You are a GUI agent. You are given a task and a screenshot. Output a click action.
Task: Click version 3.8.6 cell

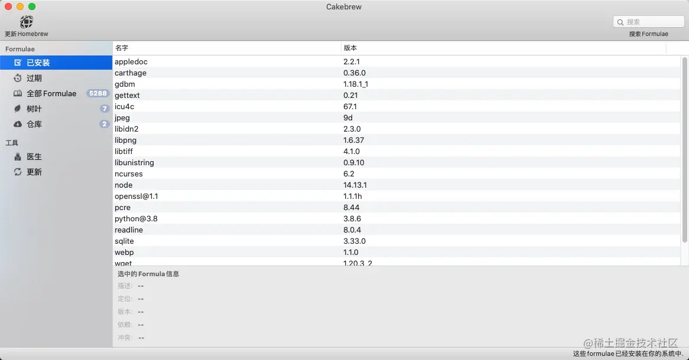click(x=352, y=218)
